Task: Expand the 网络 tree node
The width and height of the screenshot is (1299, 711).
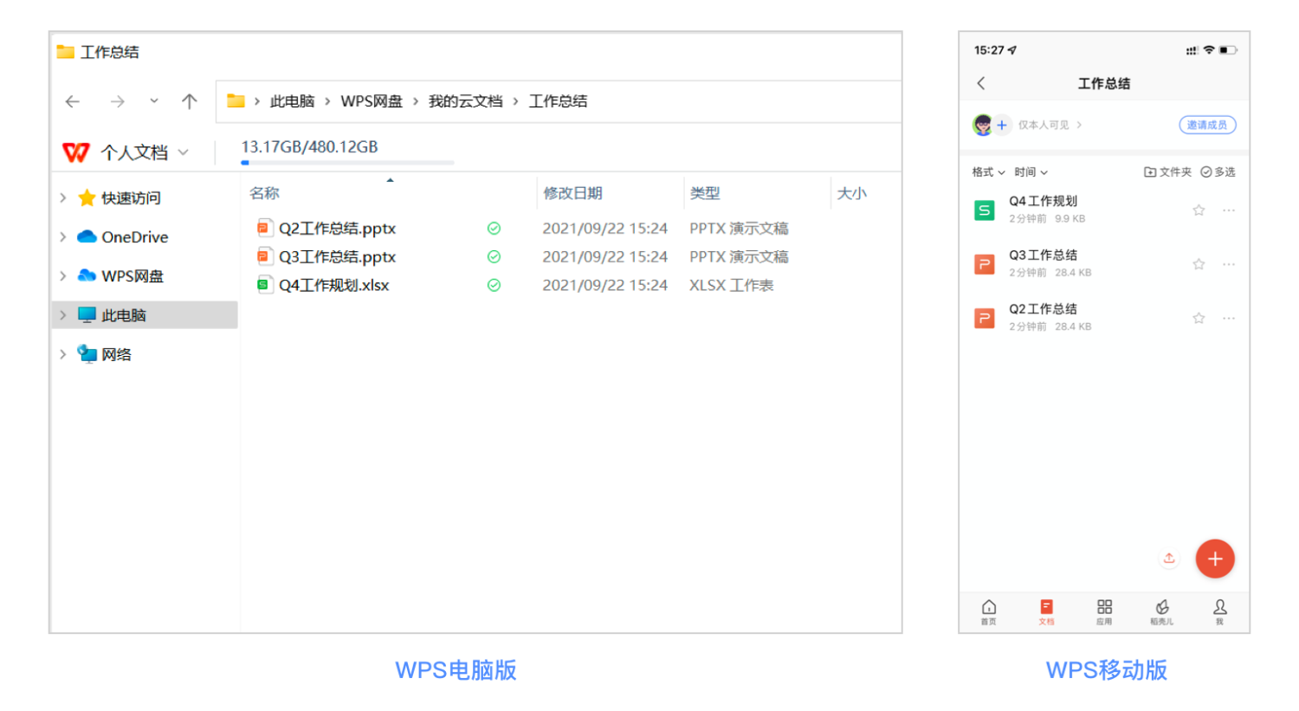Action: pyautogui.click(x=62, y=354)
